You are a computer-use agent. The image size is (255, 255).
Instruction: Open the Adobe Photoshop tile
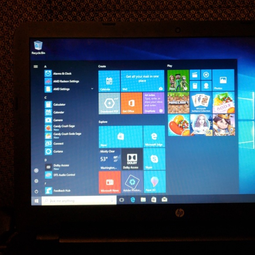pos(132,182)
